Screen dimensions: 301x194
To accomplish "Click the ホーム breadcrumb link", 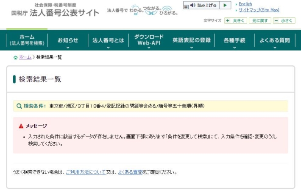I will (25, 57).
